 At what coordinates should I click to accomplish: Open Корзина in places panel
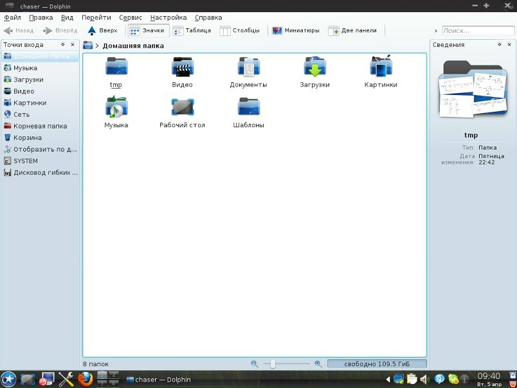tap(28, 137)
